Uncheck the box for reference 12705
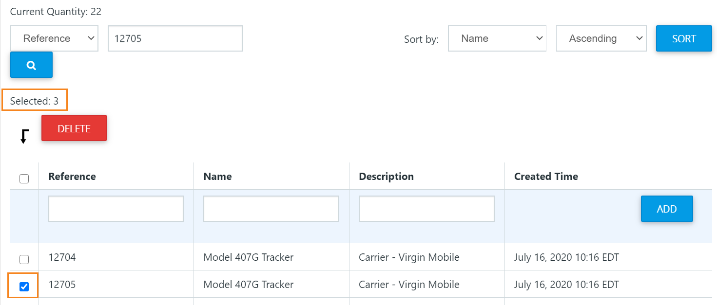The width and height of the screenshot is (717, 305). click(24, 287)
